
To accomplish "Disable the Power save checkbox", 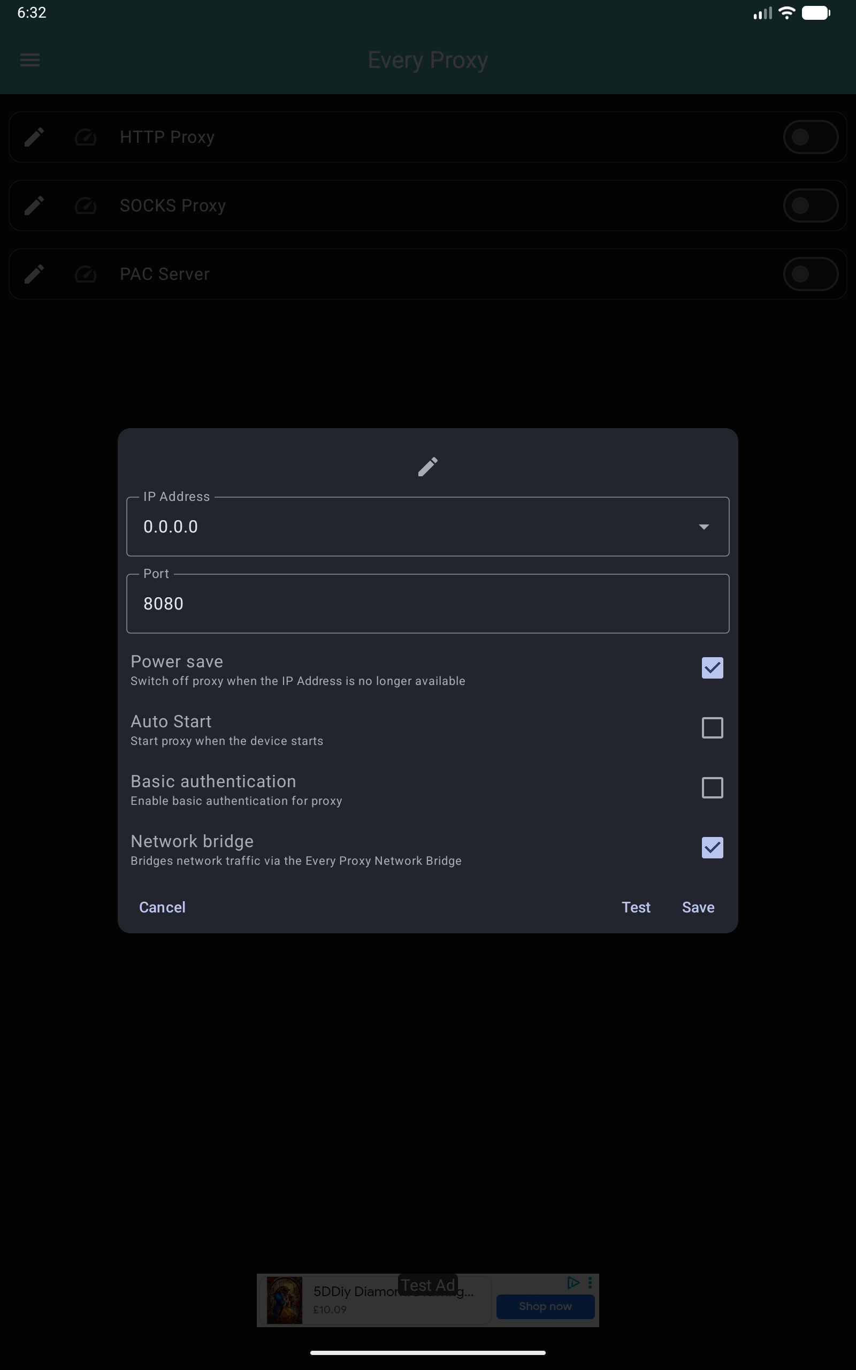I will (712, 668).
